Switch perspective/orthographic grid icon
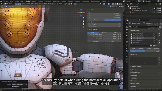Viewport: 162px width, 91px height. [x=84, y=27]
